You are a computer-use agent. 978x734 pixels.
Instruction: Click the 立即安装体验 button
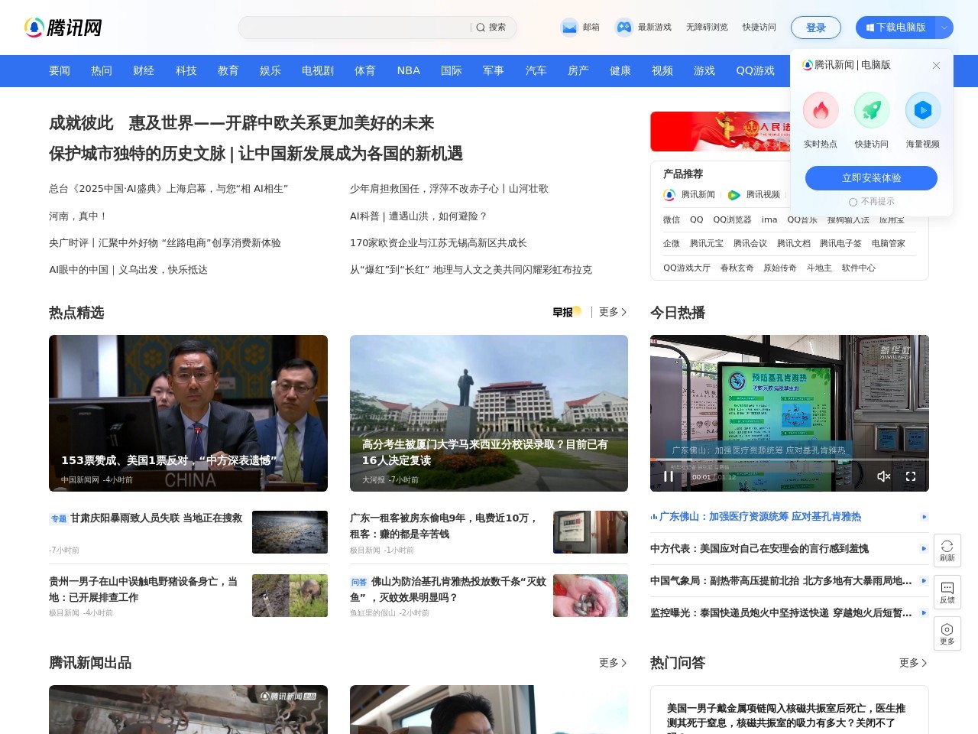872,178
